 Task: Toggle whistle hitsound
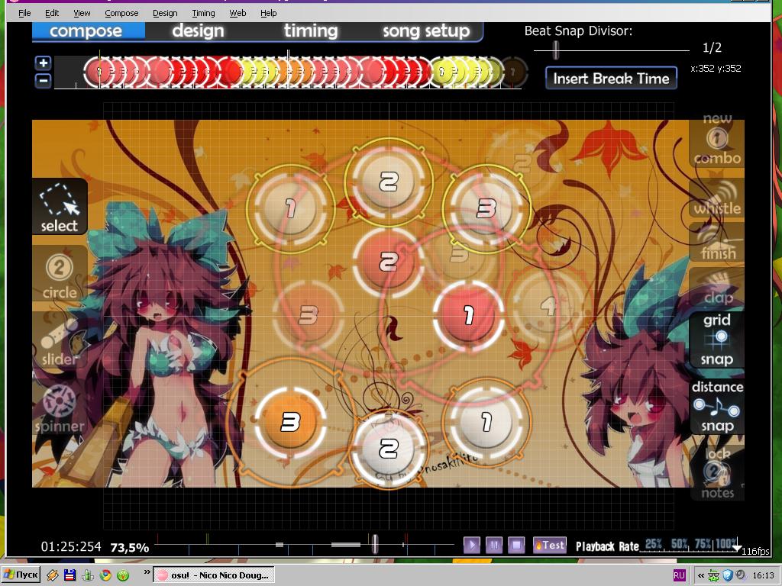click(x=716, y=198)
